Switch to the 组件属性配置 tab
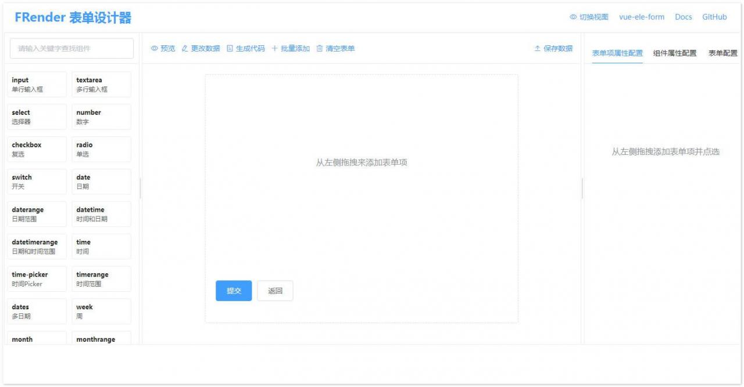744x387 pixels. (x=674, y=53)
